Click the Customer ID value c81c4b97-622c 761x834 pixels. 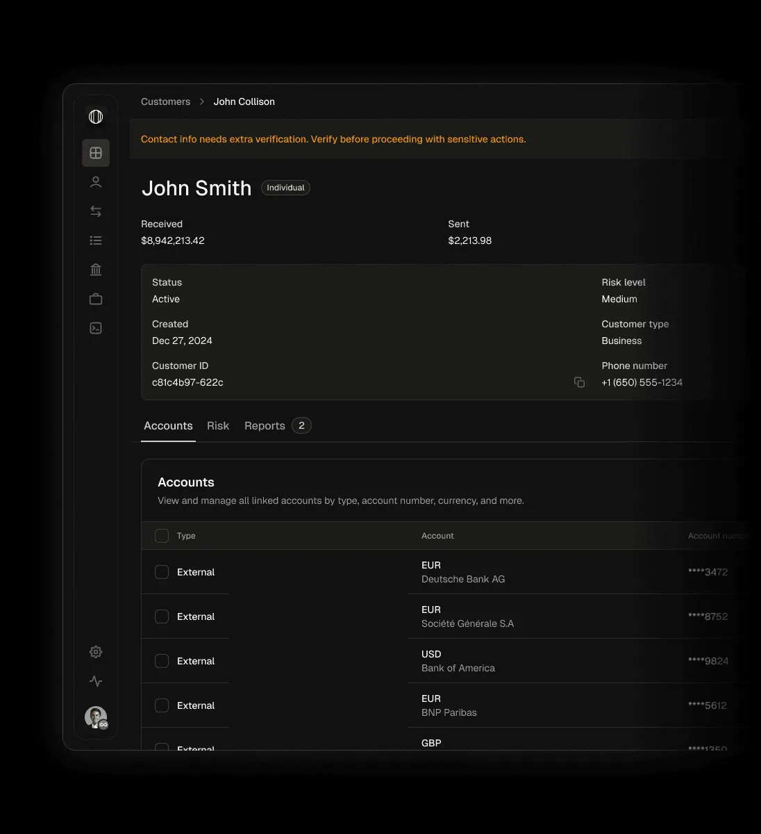pyautogui.click(x=187, y=382)
